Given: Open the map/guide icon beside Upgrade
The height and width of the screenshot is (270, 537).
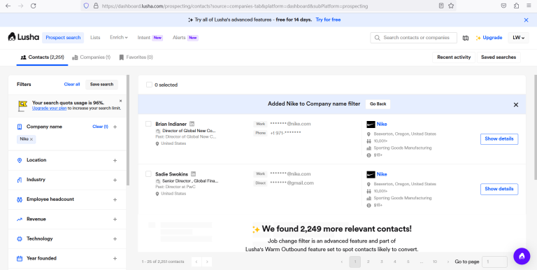Looking at the screenshot, I should 466,38.
